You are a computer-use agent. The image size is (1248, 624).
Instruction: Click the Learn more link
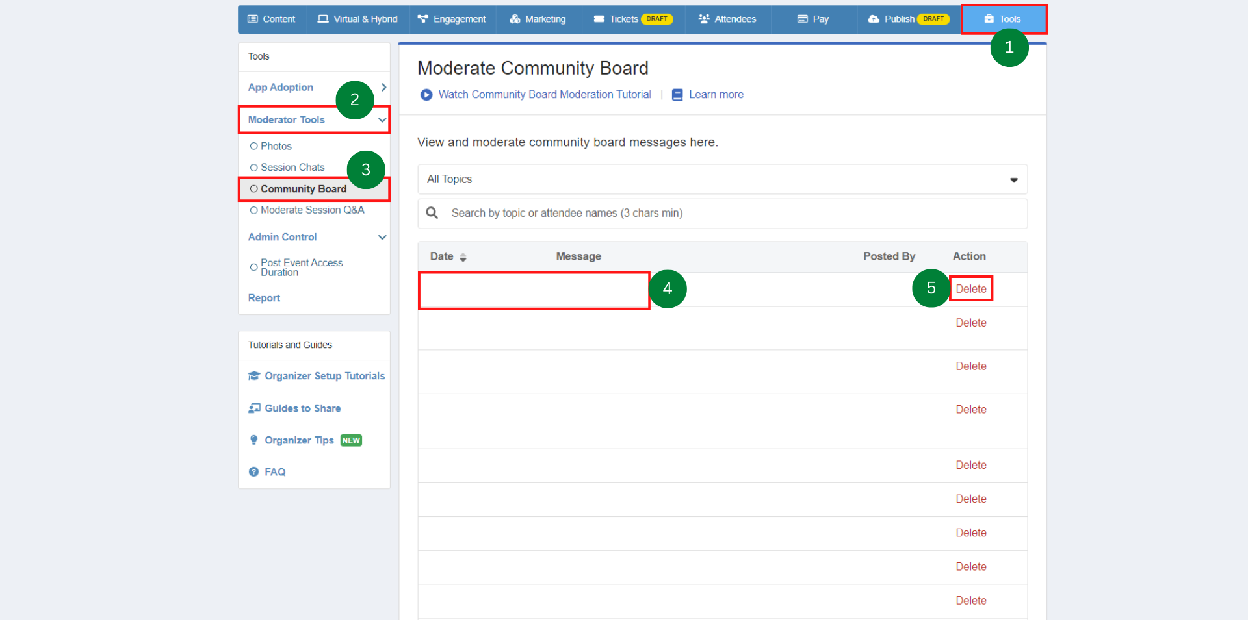tap(715, 94)
